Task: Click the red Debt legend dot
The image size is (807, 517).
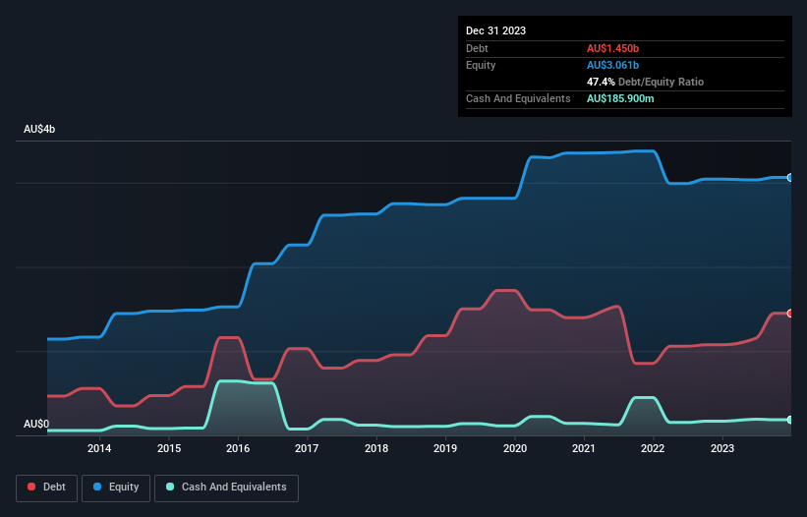Action: pyautogui.click(x=31, y=487)
